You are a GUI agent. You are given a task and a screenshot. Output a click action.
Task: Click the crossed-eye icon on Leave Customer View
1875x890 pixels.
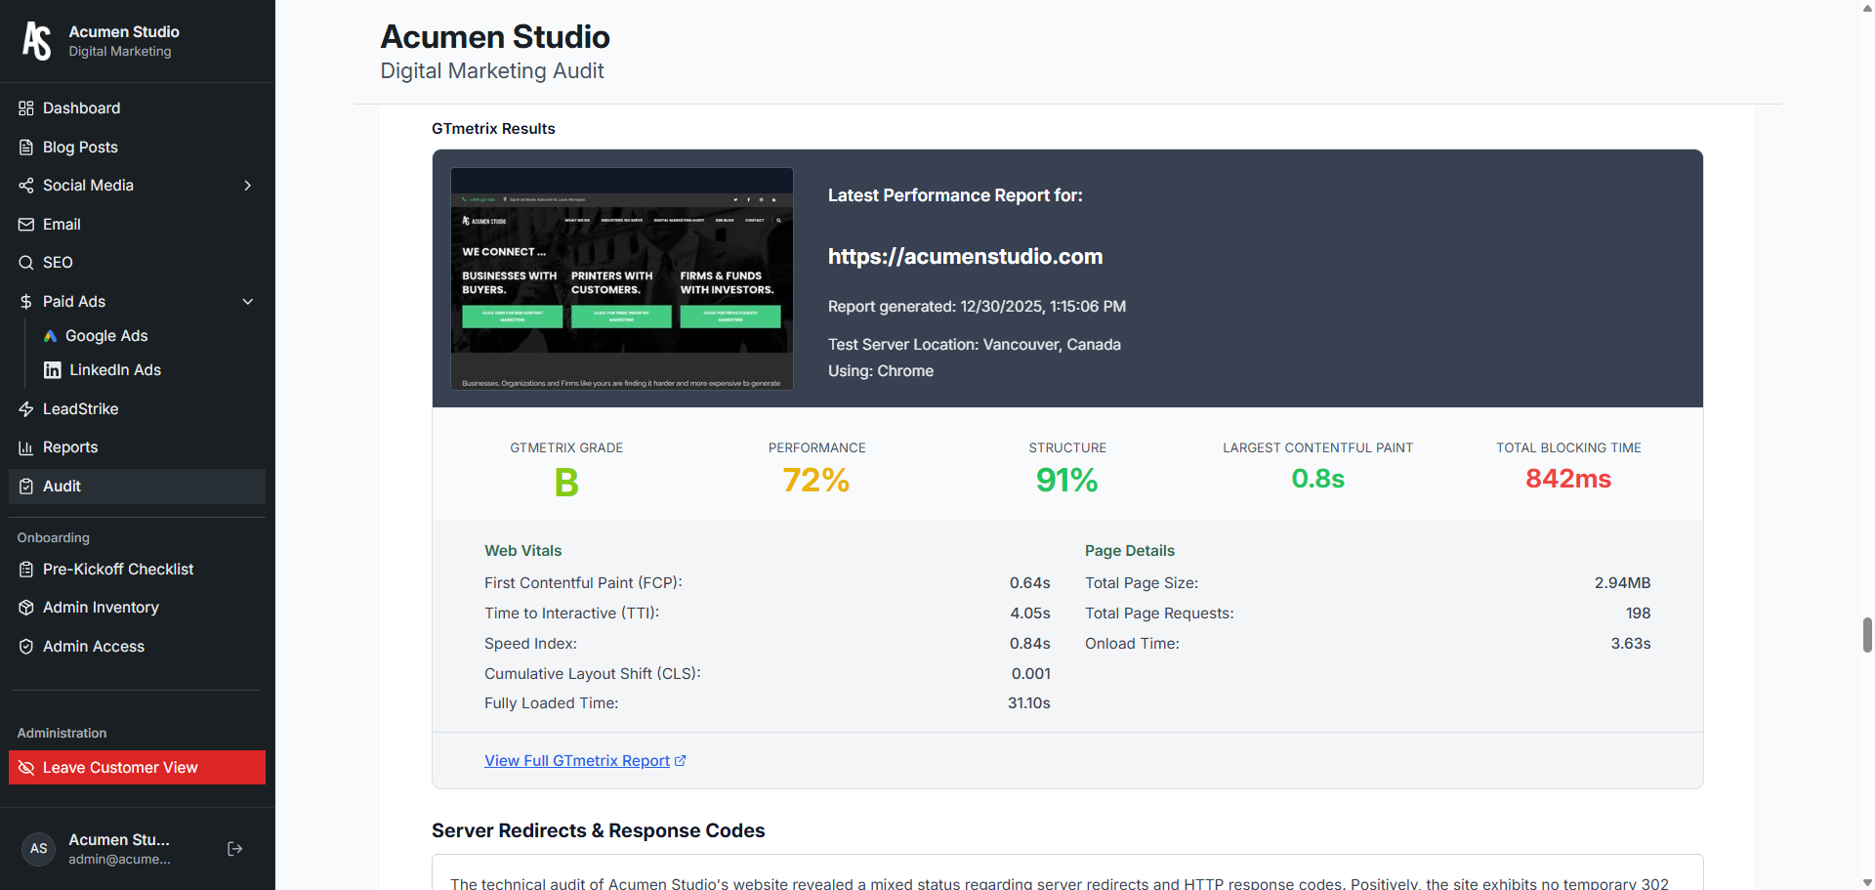[26, 768]
